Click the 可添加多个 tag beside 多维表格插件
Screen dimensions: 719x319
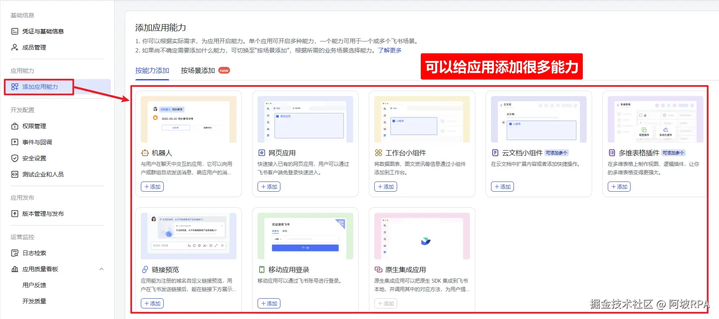point(674,153)
